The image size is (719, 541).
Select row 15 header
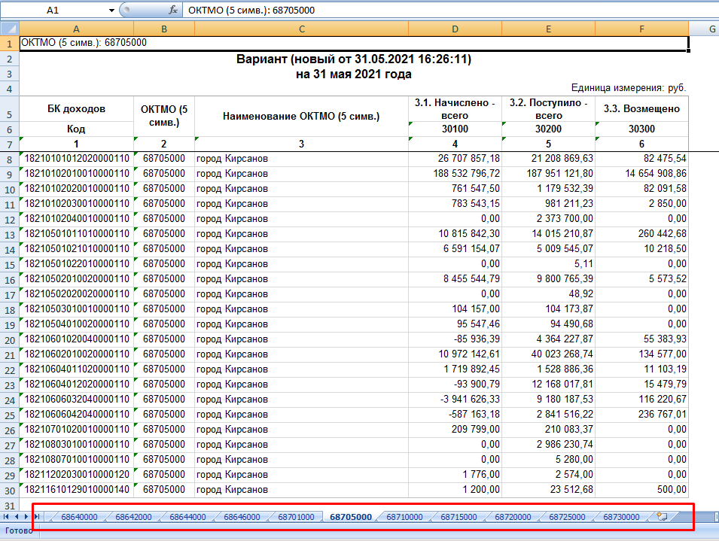9,265
